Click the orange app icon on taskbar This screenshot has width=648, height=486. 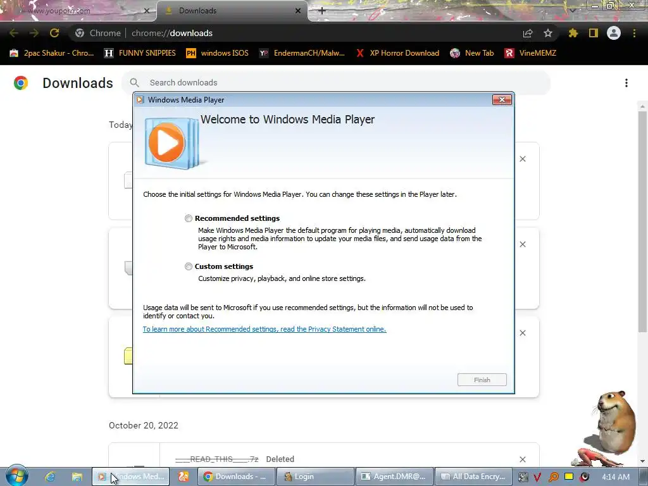coord(184,477)
